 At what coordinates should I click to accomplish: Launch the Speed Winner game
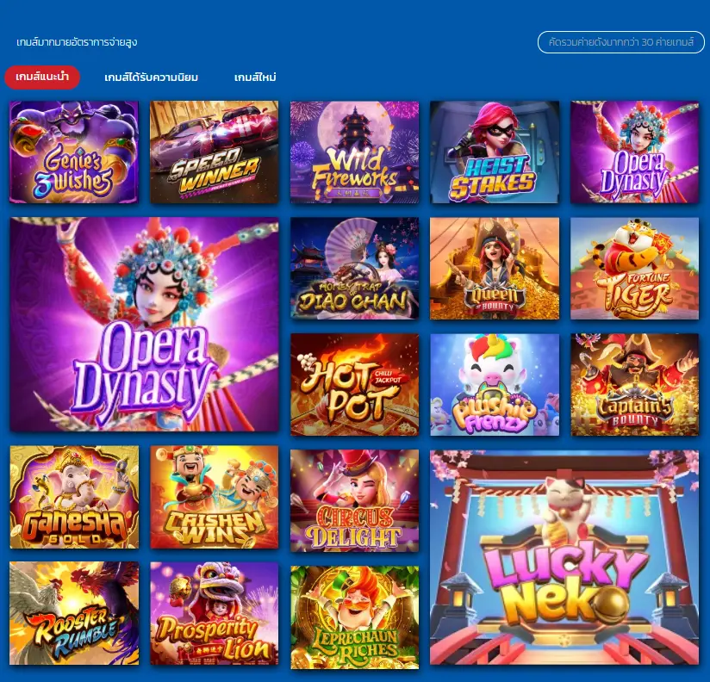215,152
